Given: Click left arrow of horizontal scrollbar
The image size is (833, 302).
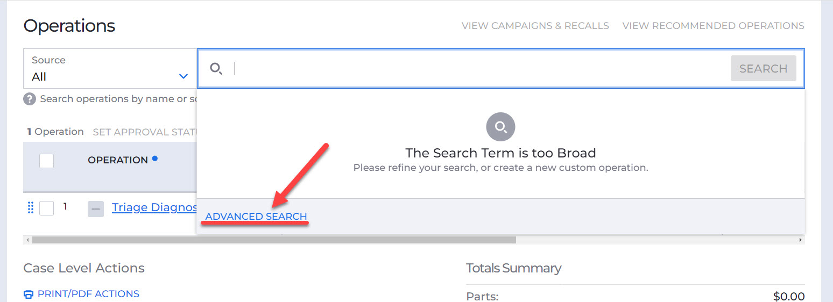Looking at the screenshot, I should pos(28,240).
